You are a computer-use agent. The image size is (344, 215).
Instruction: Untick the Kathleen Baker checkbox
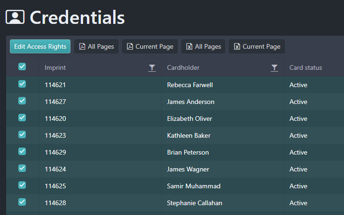tap(22, 134)
